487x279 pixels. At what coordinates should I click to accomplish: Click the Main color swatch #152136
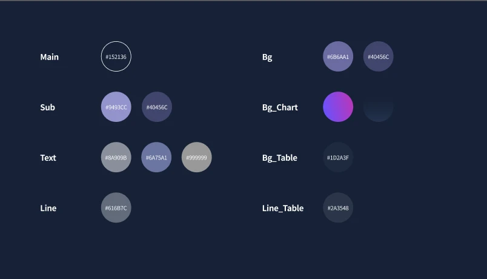[x=116, y=56]
